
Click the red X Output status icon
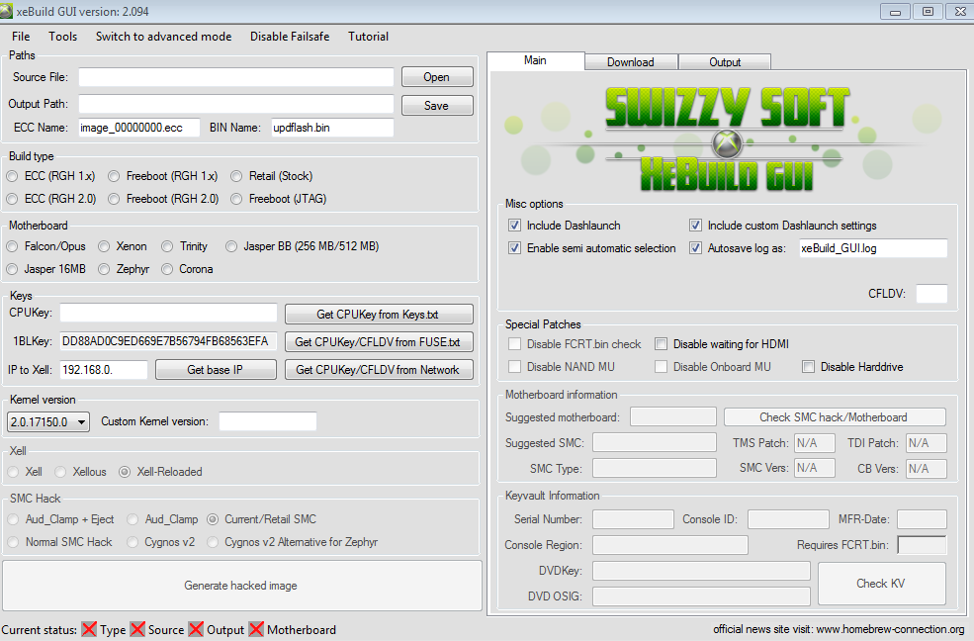pyautogui.click(x=196, y=629)
